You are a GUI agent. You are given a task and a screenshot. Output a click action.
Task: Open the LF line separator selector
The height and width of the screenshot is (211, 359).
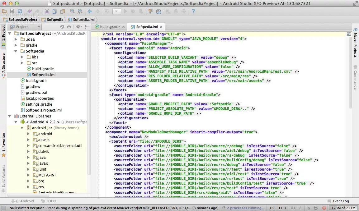tap(282, 208)
